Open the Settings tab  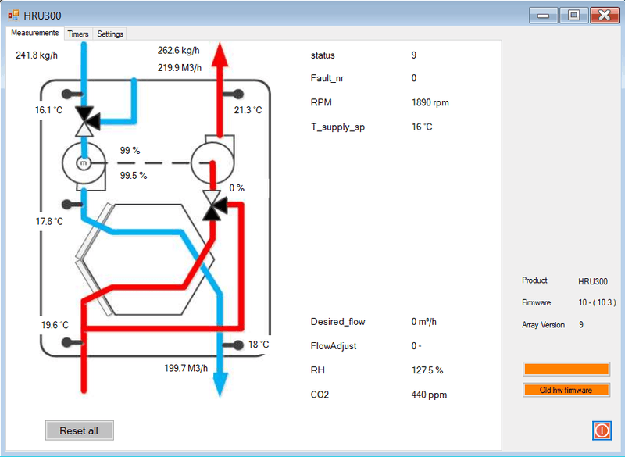click(110, 34)
